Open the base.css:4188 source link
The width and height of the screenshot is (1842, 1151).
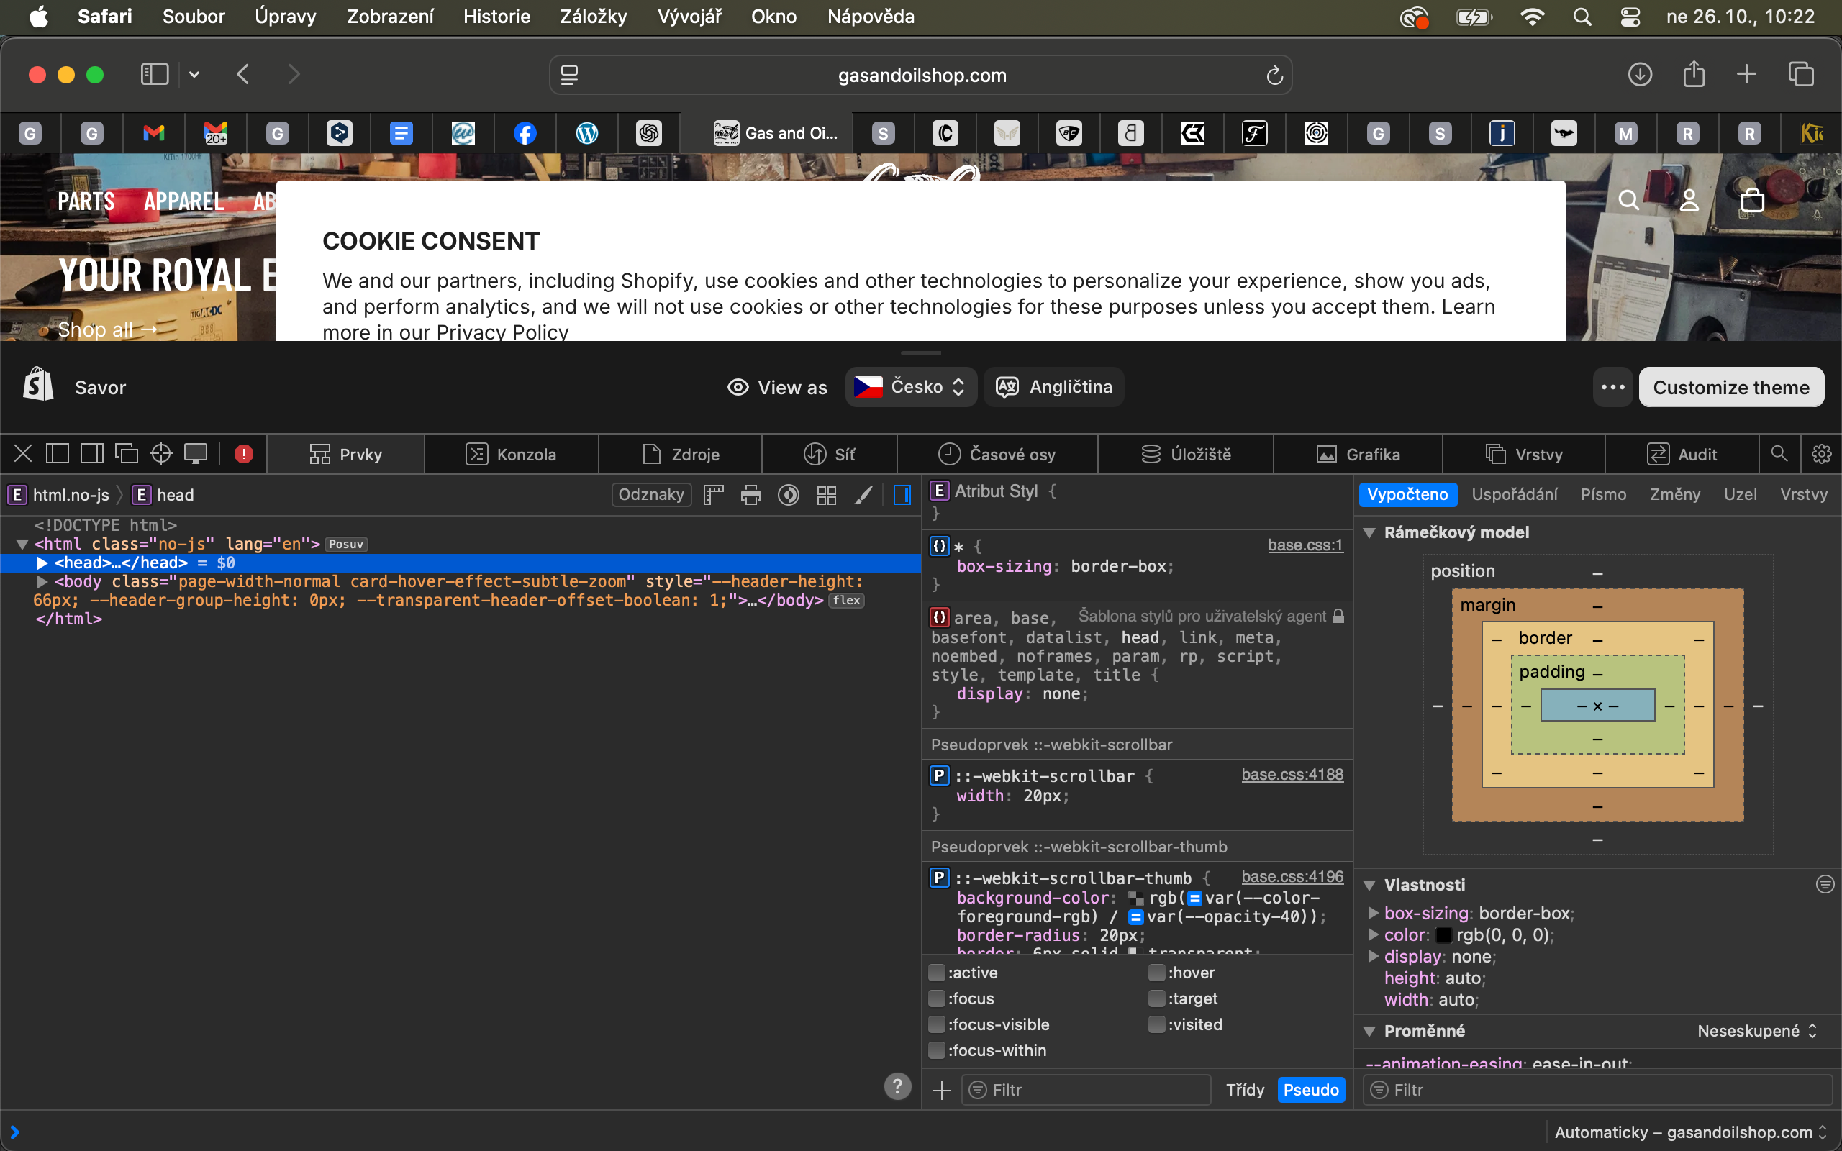1292,775
